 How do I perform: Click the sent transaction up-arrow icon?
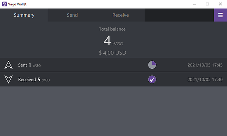tap(9, 65)
